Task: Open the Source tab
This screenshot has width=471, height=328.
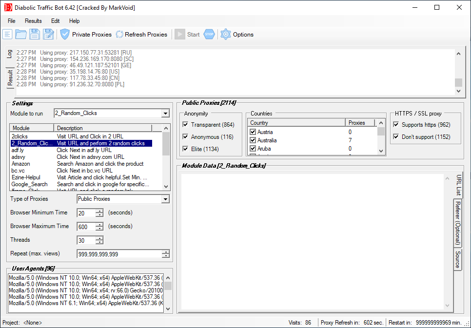Action: (x=457, y=259)
